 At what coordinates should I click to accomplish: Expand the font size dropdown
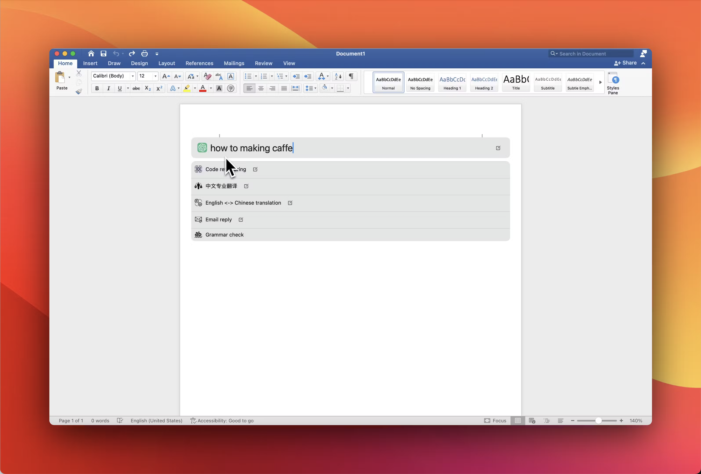(x=155, y=76)
